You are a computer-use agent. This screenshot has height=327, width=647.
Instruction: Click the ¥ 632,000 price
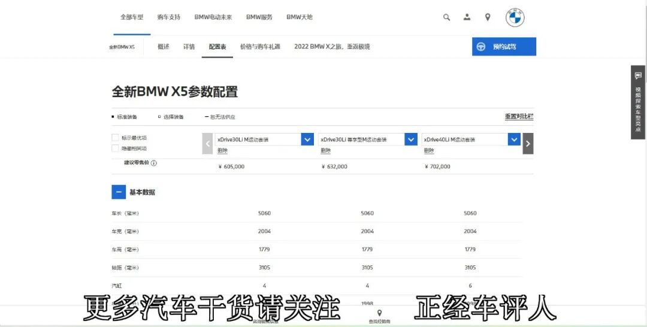pos(334,166)
